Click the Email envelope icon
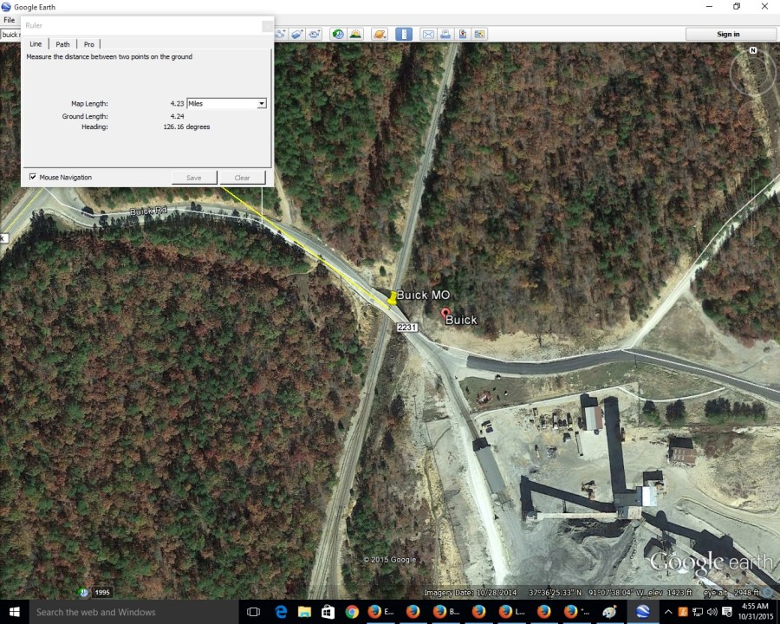This screenshot has width=780, height=624. click(428, 34)
